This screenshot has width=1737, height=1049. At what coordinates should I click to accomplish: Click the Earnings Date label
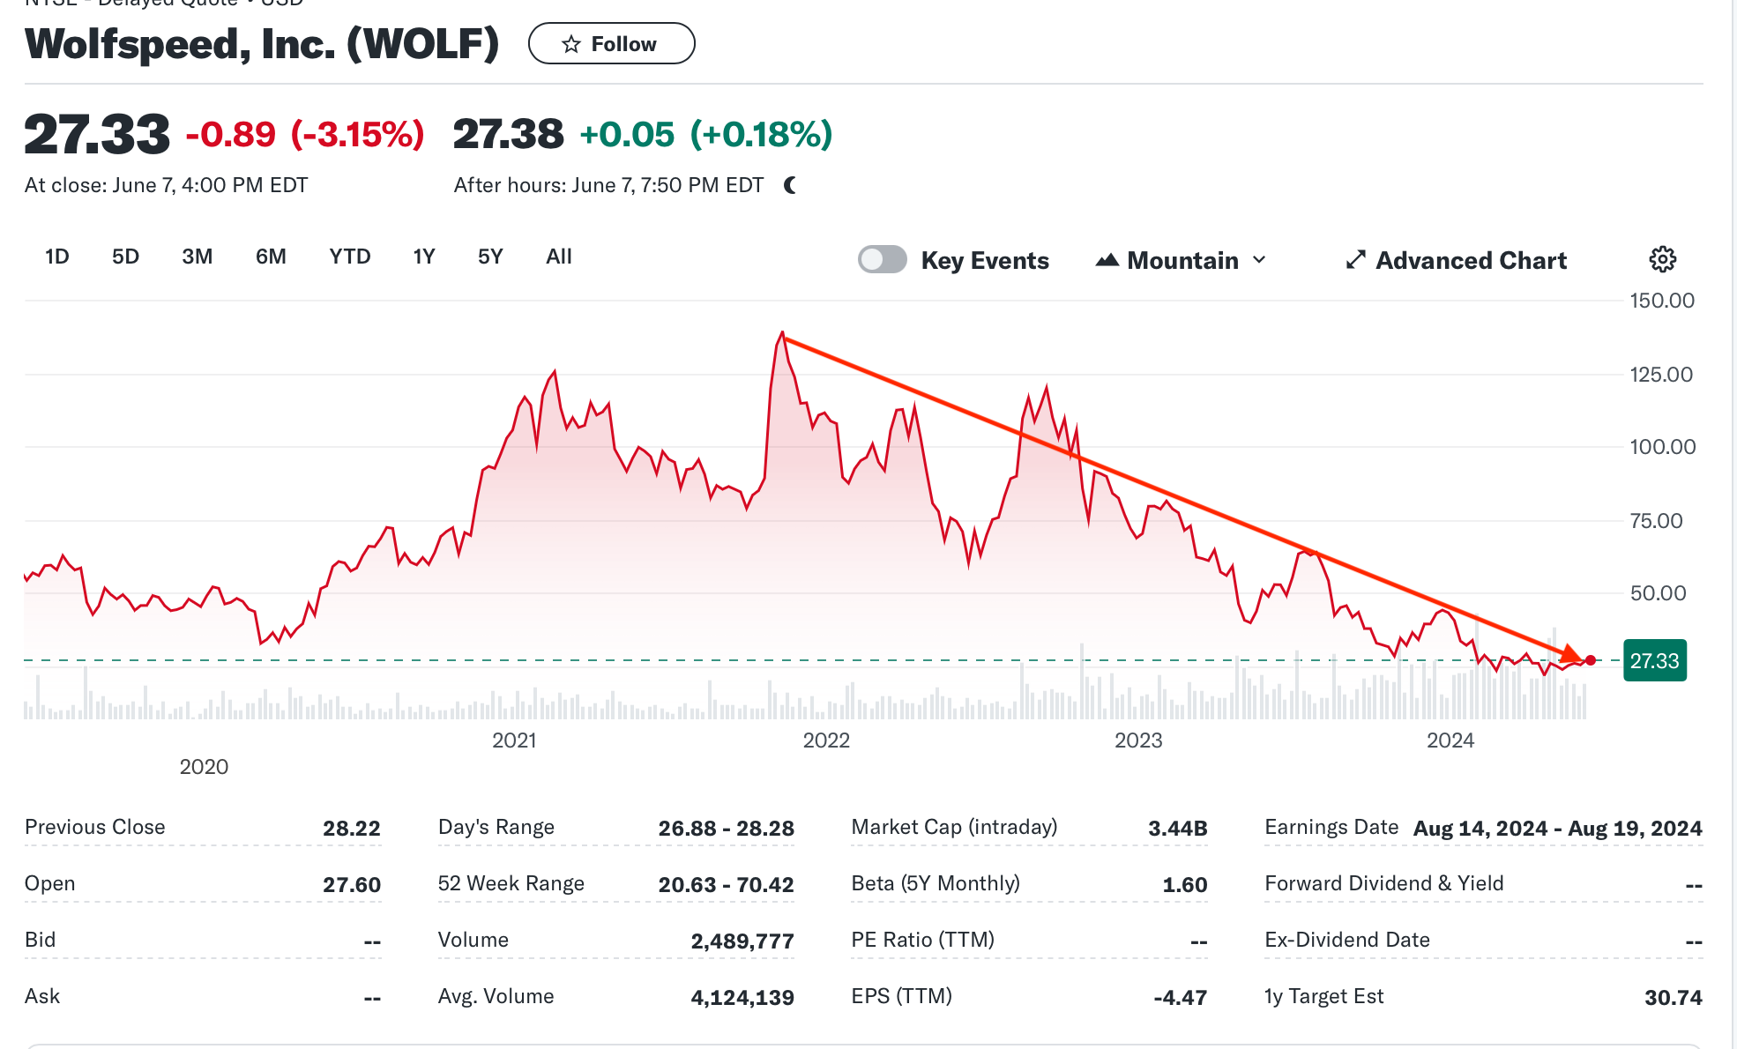pos(1331,827)
